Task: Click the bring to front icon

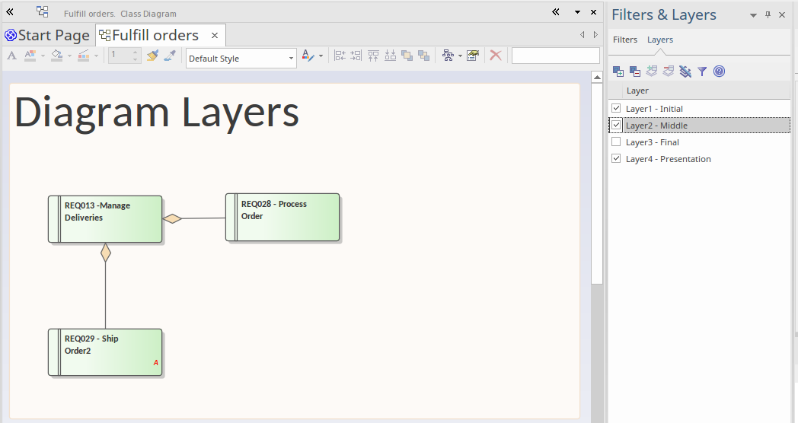Action: pos(407,56)
